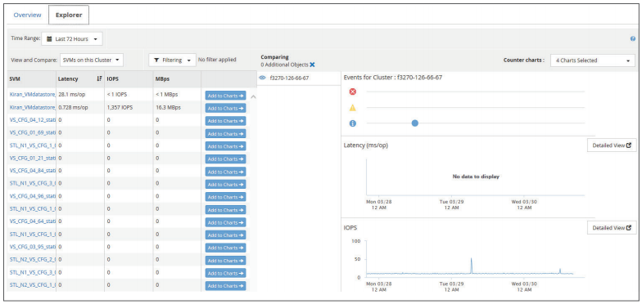Click the < 1 IOPS cell
Screen dimensions: 642x304
(116, 95)
